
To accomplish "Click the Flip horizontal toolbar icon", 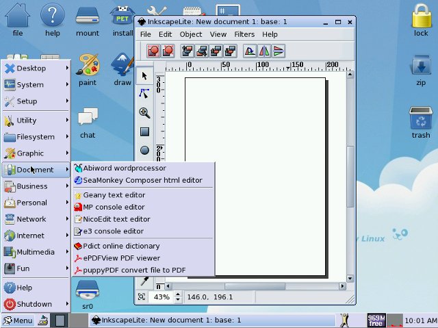I will click(x=264, y=51).
